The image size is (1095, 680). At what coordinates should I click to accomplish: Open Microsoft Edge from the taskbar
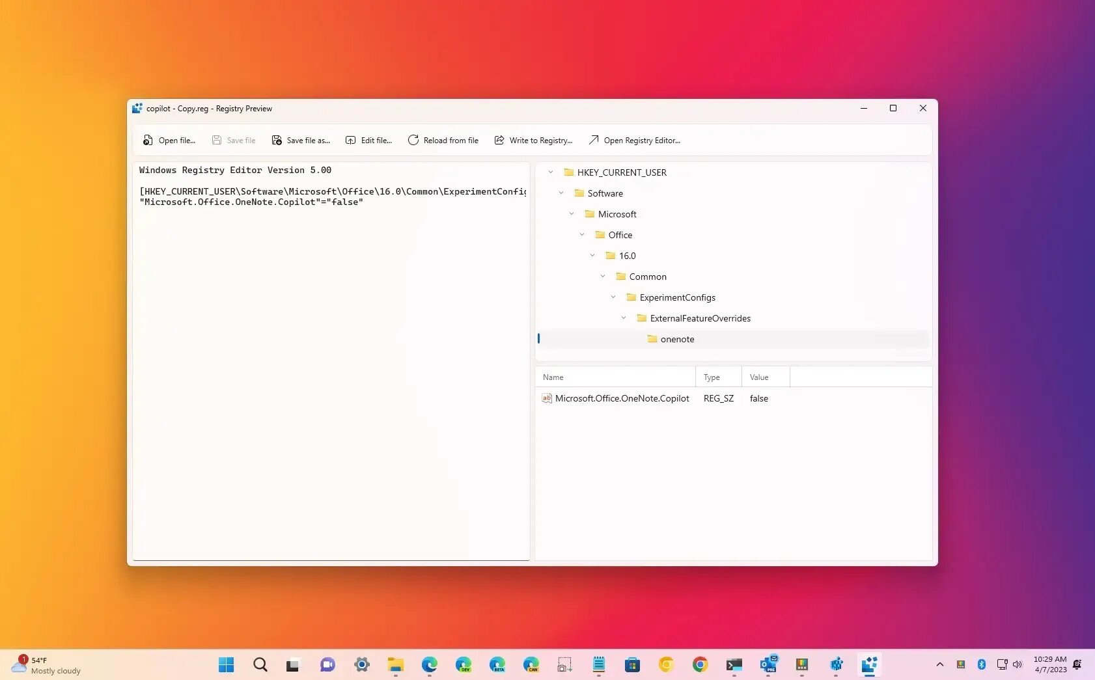[x=430, y=664]
